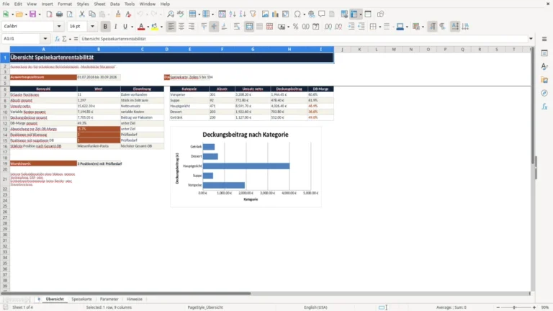This screenshot has width=553, height=311.
Task: Run the Spelling check icon
Action: (181, 14)
